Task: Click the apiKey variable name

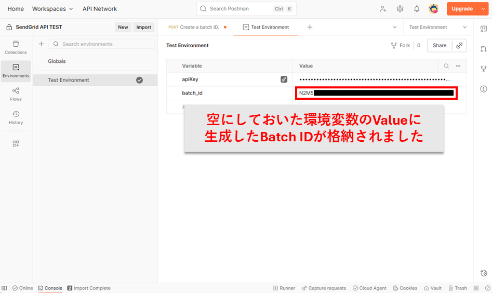Action: (x=190, y=79)
